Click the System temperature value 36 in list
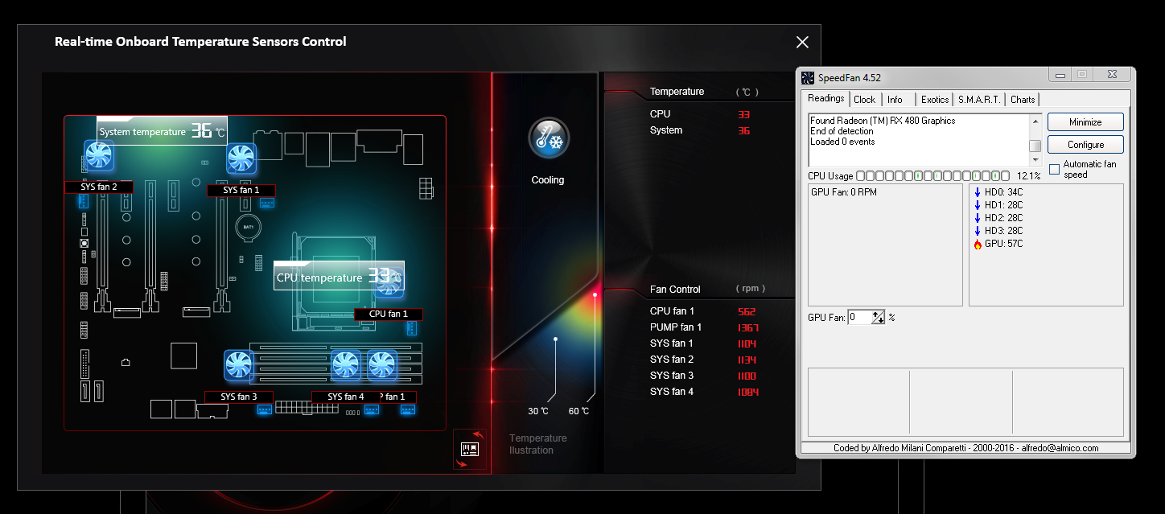 click(743, 130)
